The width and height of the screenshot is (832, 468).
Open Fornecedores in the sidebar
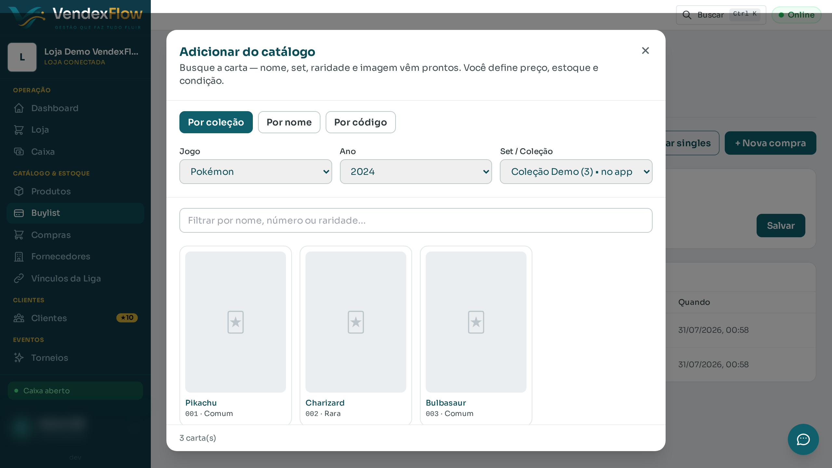point(75,256)
